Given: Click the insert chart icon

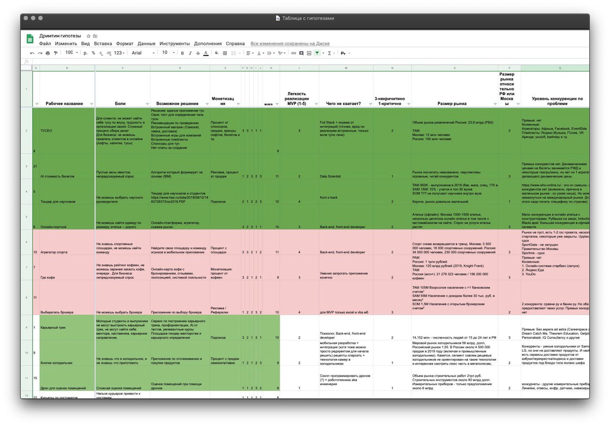Looking at the screenshot, I should click(x=309, y=53).
